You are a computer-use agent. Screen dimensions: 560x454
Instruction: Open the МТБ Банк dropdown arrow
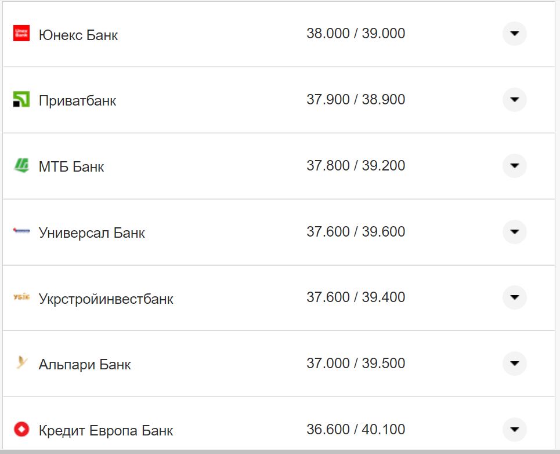pos(514,166)
